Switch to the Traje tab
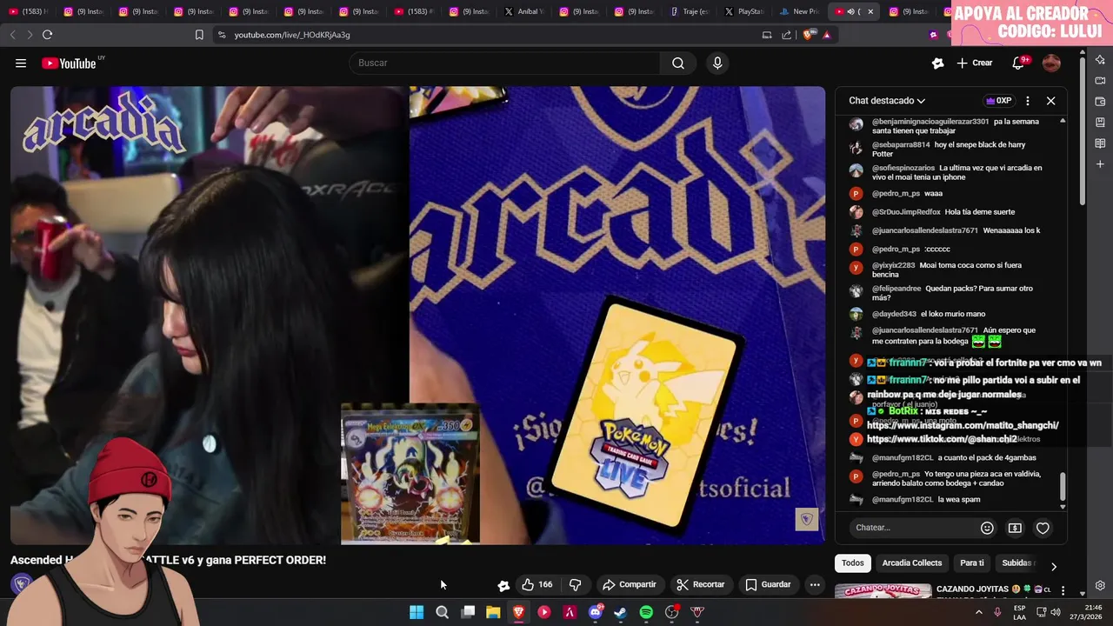This screenshot has width=1113, height=626. click(x=689, y=11)
